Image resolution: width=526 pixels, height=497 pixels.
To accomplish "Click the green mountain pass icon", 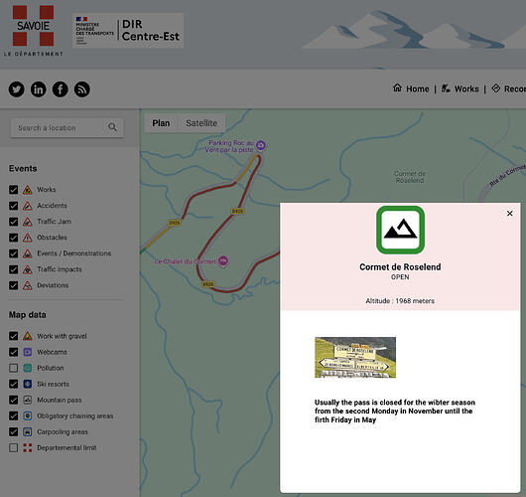I will [400, 230].
